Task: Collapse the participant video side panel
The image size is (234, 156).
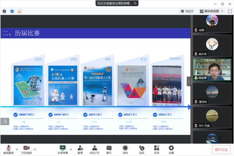Action: coord(189,81)
